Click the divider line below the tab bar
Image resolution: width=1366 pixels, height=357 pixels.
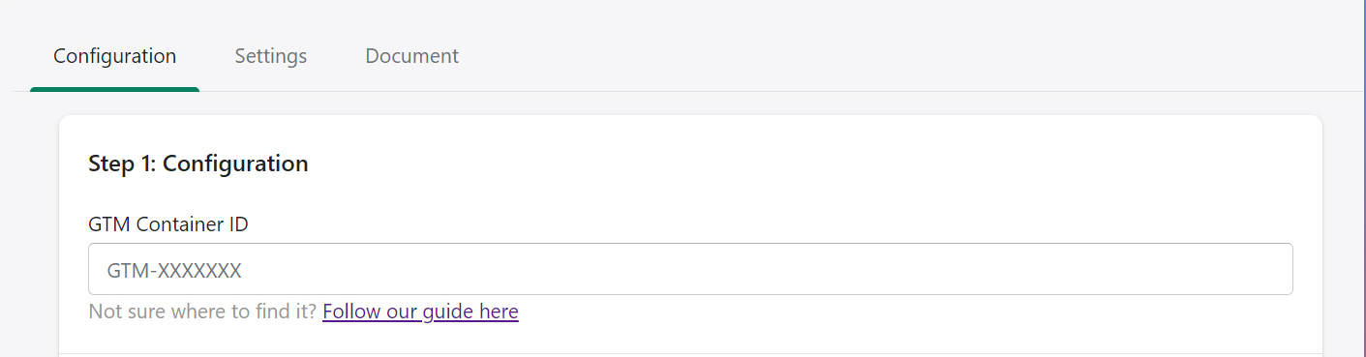pos(774,92)
